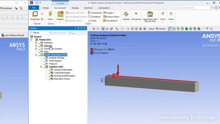
Task: Click the Zoom Out magnifier in the graphics toolbar
Action: tap(98, 29)
